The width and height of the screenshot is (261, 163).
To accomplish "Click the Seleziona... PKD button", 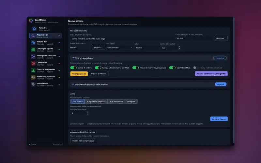I will [221, 38].
